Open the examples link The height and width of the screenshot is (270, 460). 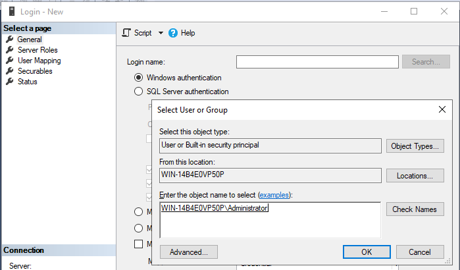click(x=274, y=195)
